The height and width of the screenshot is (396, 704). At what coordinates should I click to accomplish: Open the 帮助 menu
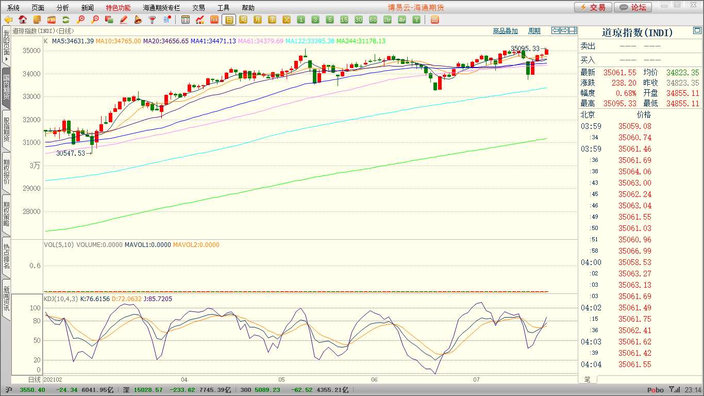248,8
